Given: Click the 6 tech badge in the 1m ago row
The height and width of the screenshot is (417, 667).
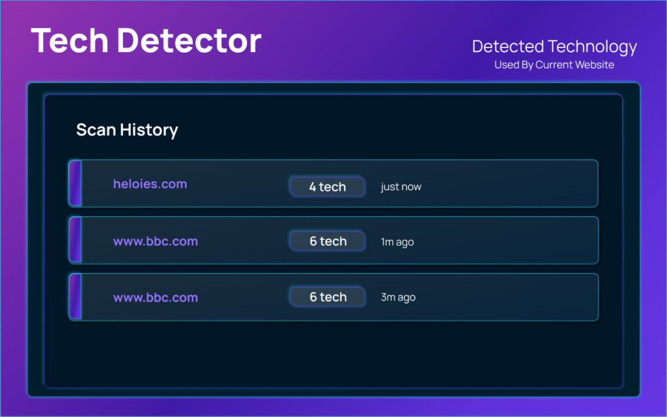Looking at the screenshot, I should click(327, 241).
